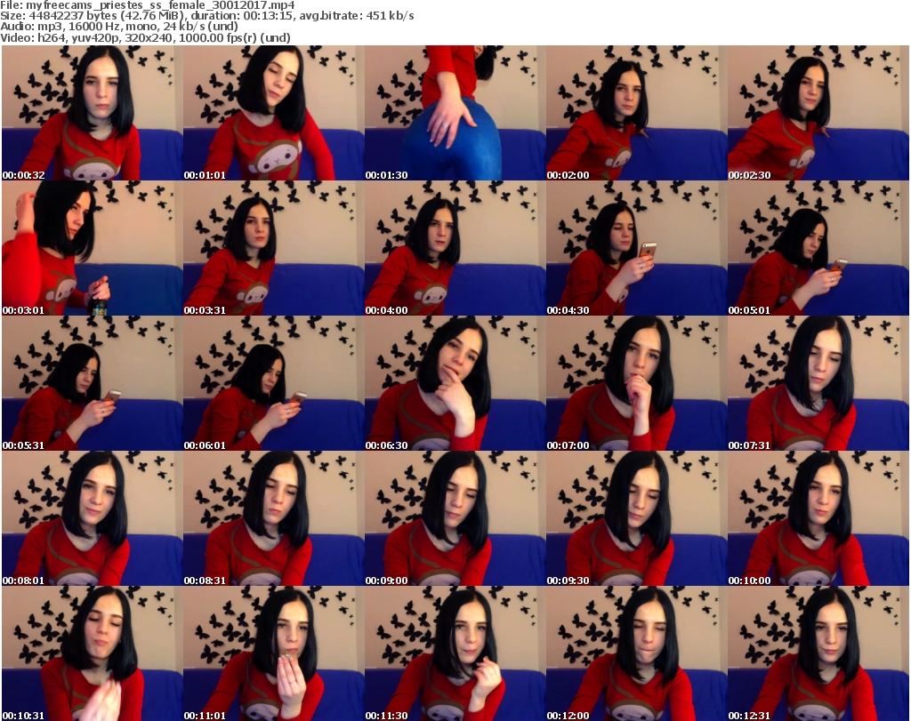This screenshot has height=721, width=911.
Task: View the frame at 00:08:31
Action: pos(274,518)
